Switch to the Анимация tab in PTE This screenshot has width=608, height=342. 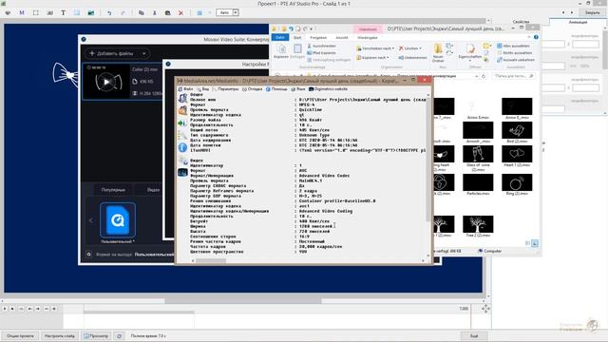click(578, 22)
